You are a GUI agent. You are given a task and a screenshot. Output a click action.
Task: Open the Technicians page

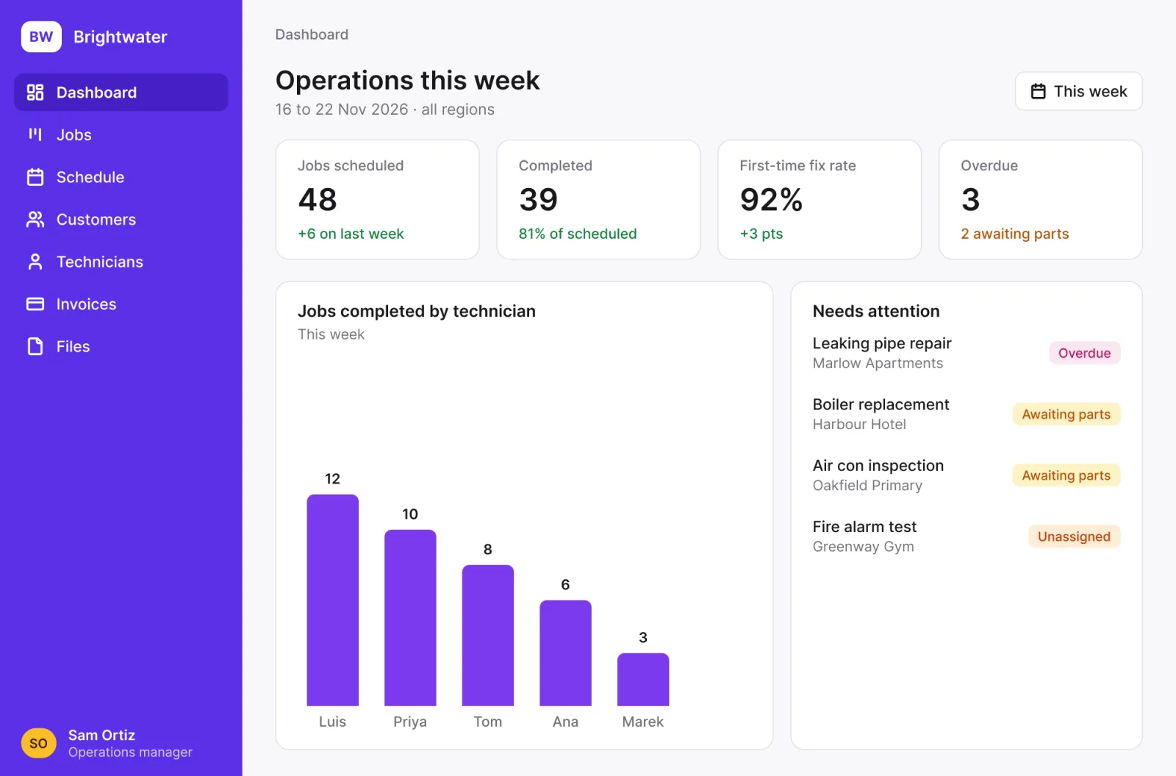[x=121, y=262]
